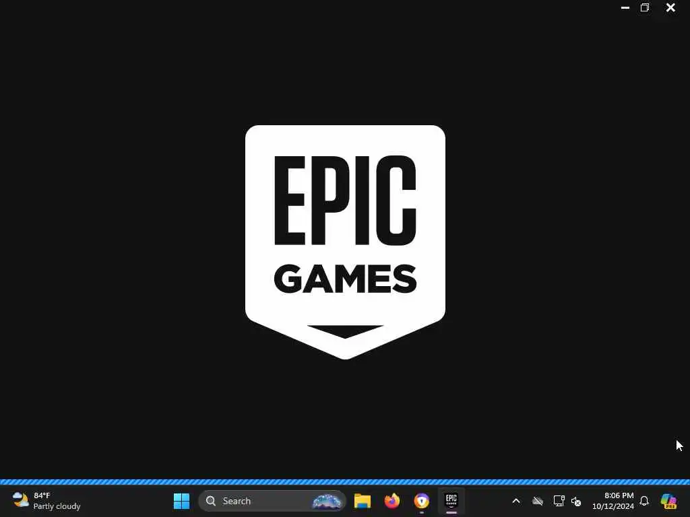Open the cloud sync tray icon
This screenshot has width=690, height=517.
click(537, 501)
